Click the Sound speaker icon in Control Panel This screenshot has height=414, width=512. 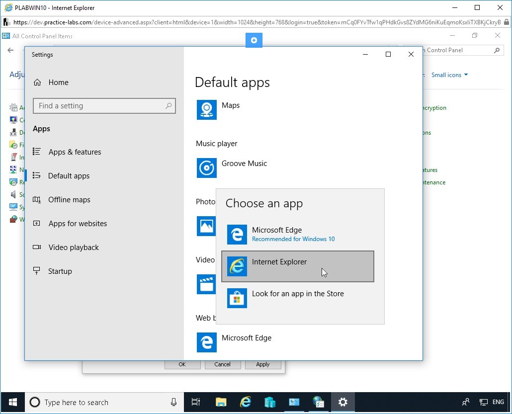point(13,195)
